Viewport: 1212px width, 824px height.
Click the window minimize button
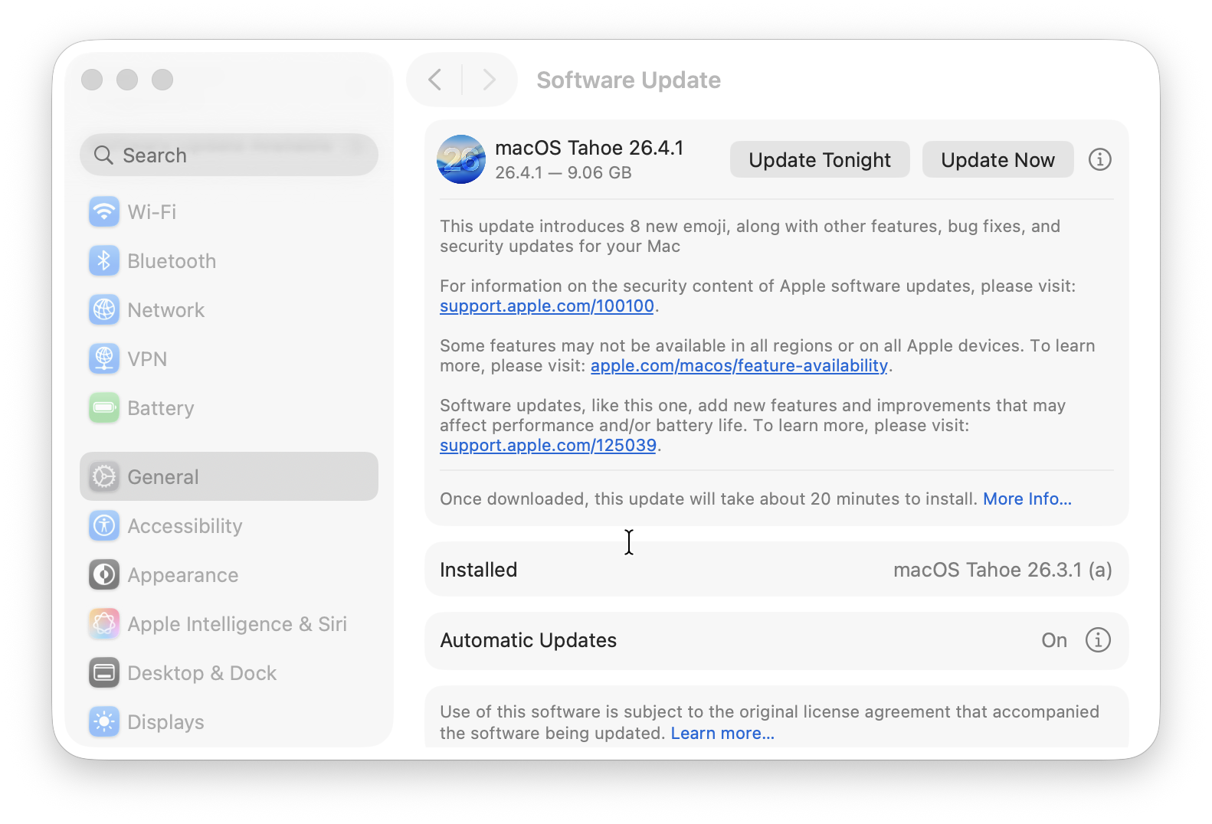click(127, 80)
